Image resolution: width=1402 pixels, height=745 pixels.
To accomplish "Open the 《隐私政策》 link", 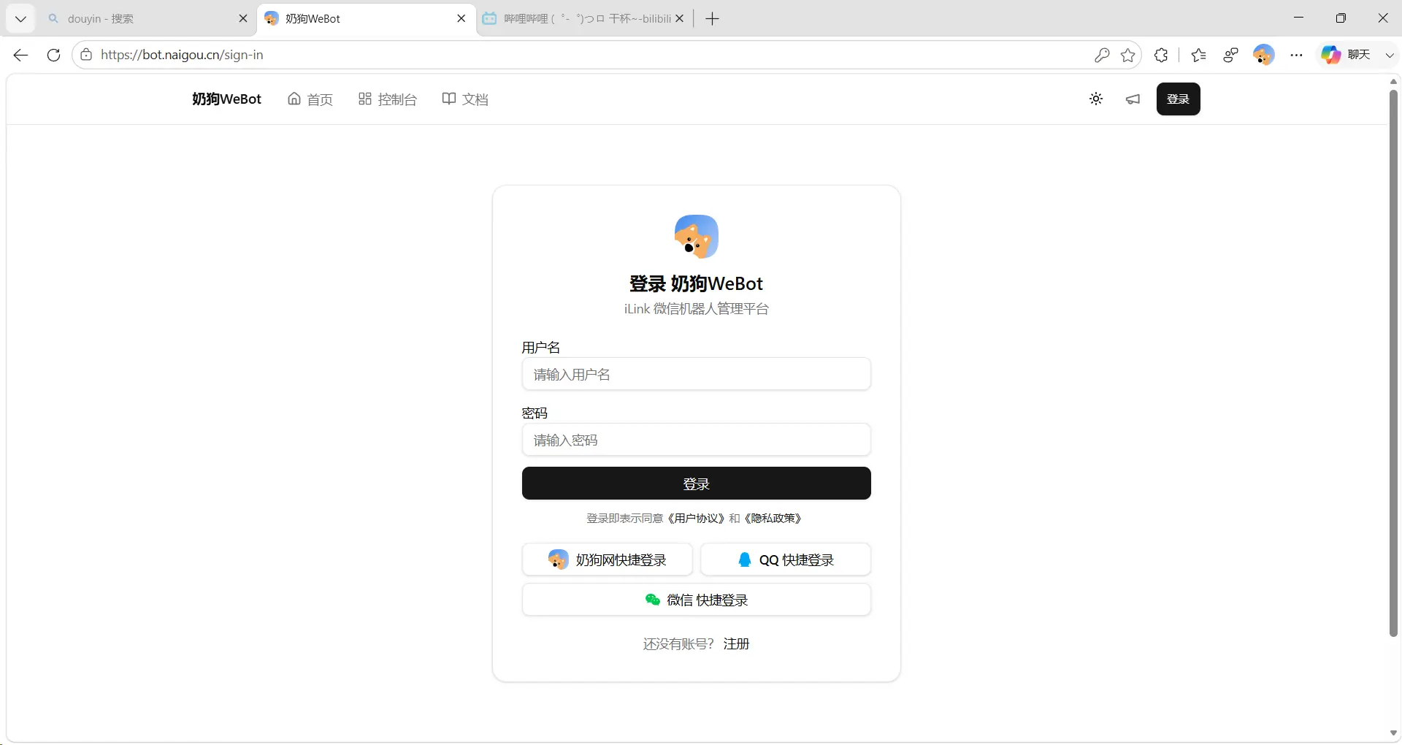I will click(x=774, y=519).
